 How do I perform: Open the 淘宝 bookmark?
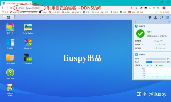click(x=140, y=12)
